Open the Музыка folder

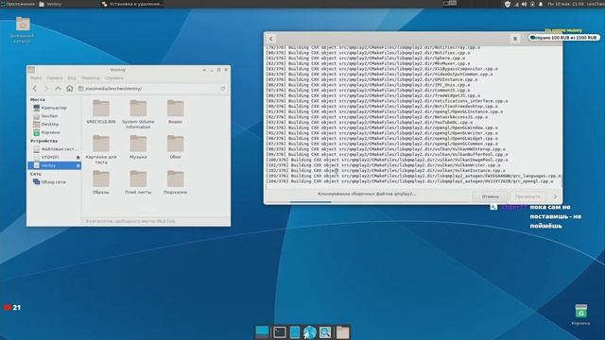(x=138, y=147)
